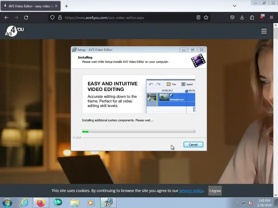This screenshot has width=278, height=208.
Task: Click the redo arrow in the banner
Action: pos(158,84)
